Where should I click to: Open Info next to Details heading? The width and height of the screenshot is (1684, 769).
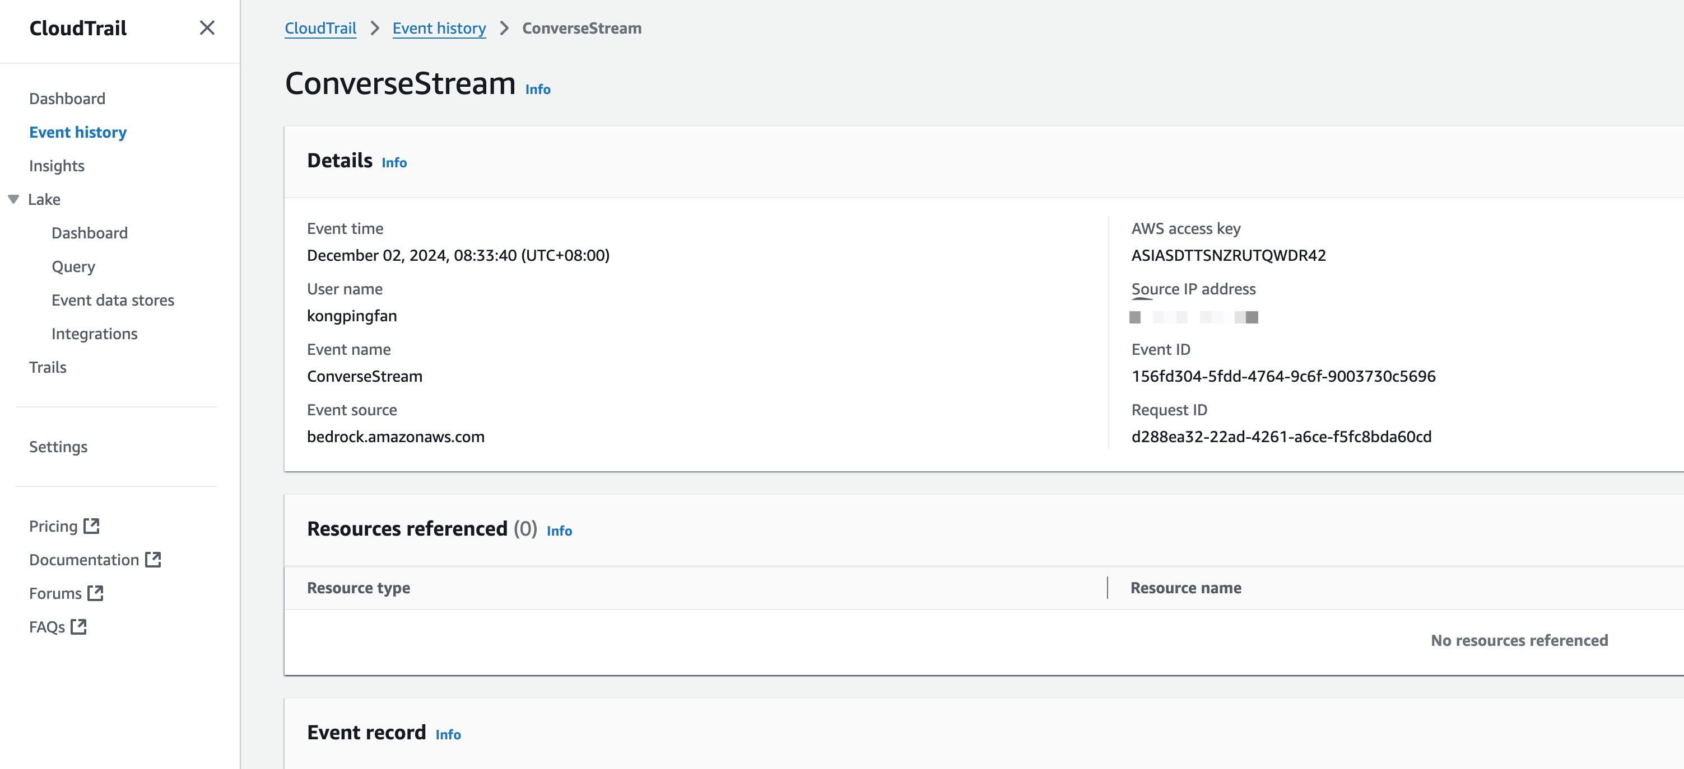(x=393, y=163)
